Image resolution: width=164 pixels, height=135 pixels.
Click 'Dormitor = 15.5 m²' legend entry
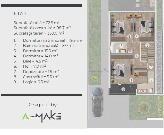(x=40, y=51)
